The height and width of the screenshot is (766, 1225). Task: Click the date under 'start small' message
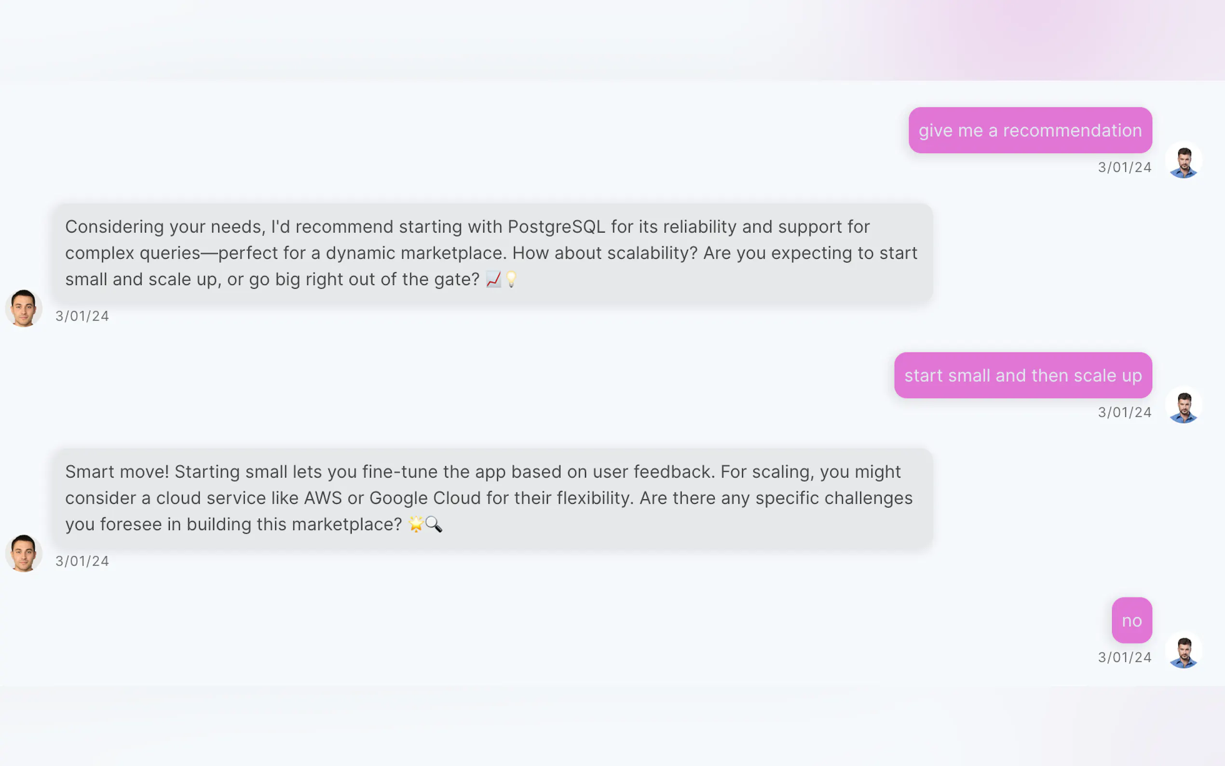[x=1124, y=413]
